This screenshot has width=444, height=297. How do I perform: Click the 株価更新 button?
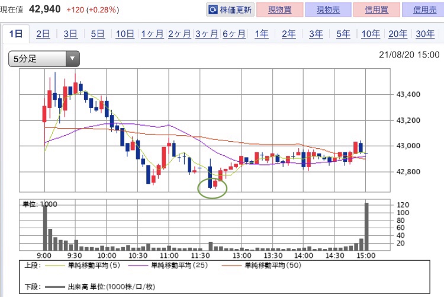pos(230,10)
